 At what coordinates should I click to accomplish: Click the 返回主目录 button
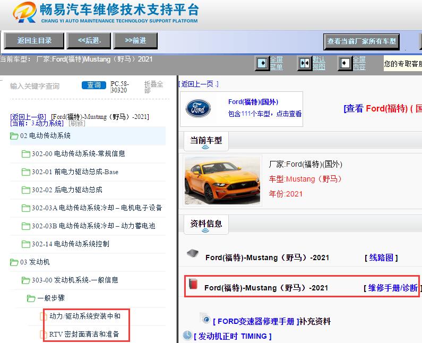[x=34, y=41]
